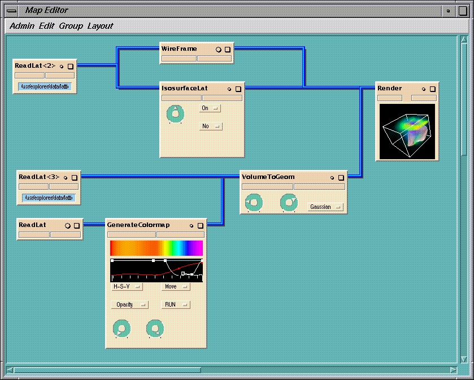The width and height of the screenshot is (474, 380).
Task: Click the square button on WireFrame's title bar
Action: (x=228, y=50)
